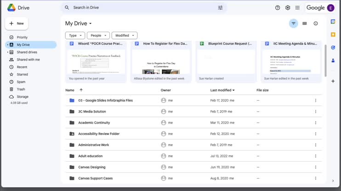
Task: Select the Administrative Work folder
Action: point(193,145)
